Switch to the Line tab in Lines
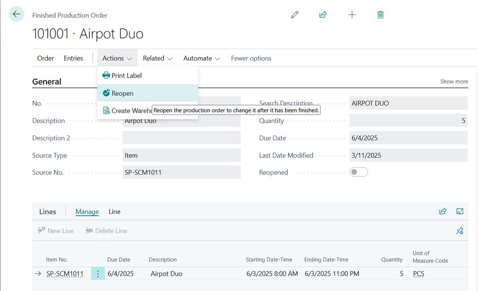Viewport: 478px width, 291px height. 114,211
